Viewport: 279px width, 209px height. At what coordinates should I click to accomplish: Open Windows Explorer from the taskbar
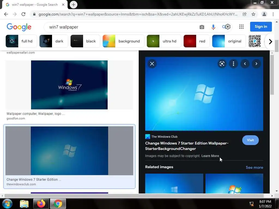[24, 204]
